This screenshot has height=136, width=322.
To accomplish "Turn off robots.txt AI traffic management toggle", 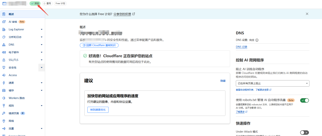I will point(304,100).
